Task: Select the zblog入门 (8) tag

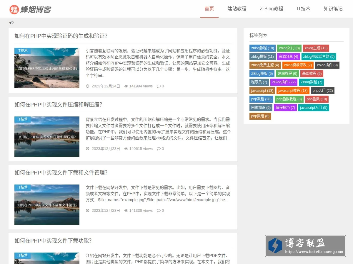Action: pyautogui.click(x=289, y=48)
